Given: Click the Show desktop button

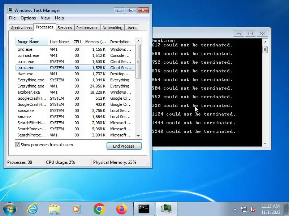Looking at the screenshot, I should click(286, 209).
